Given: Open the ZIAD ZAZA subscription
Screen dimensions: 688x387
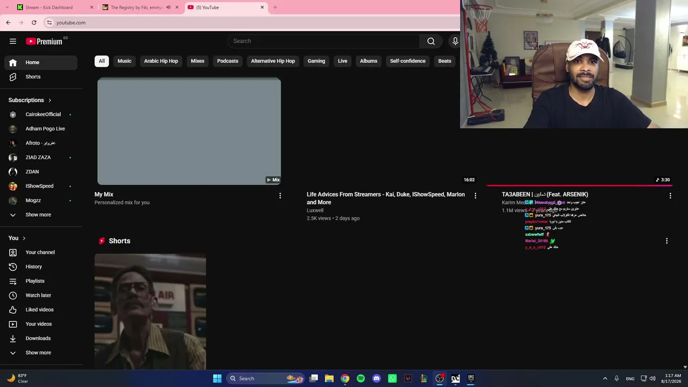Looking at the screenshot, I should click(x=41, y=157).
